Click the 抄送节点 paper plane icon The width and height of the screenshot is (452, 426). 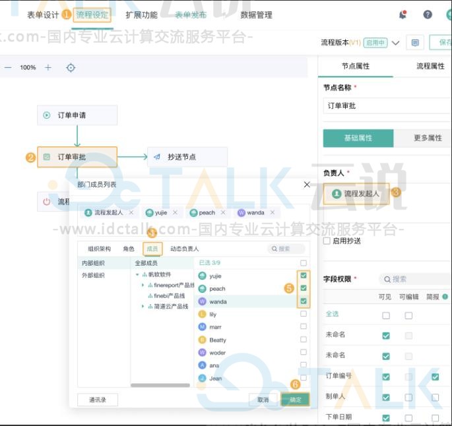157,157
